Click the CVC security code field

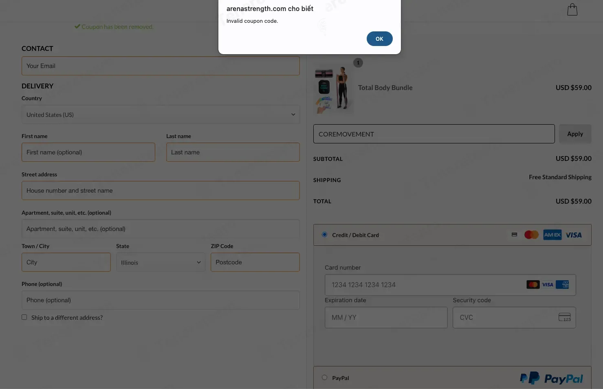tap(514, 317)
